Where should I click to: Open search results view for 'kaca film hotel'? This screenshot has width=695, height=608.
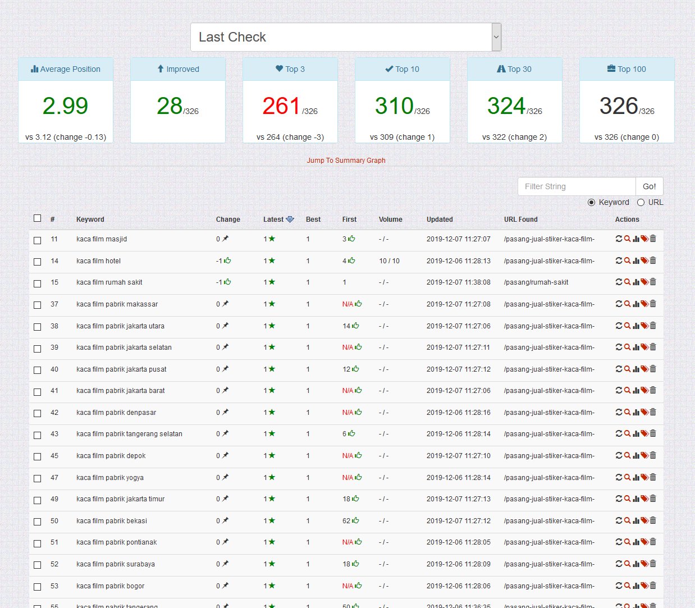pyautogui.click(x=628, y=260)
